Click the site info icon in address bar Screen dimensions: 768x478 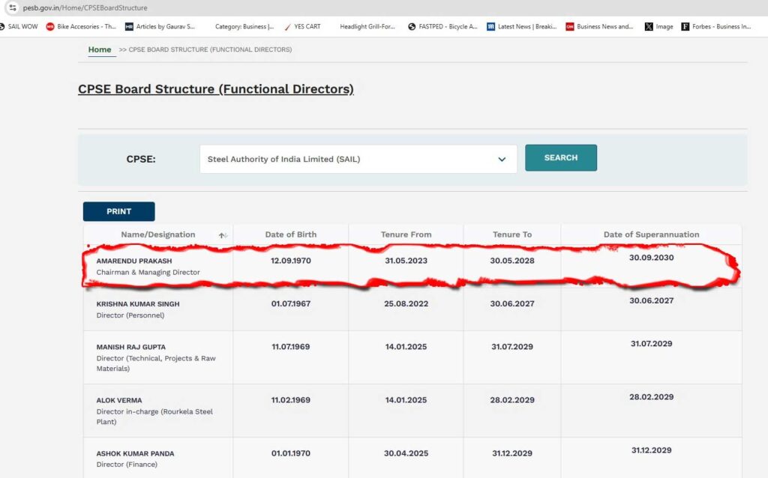pos(12,7)
